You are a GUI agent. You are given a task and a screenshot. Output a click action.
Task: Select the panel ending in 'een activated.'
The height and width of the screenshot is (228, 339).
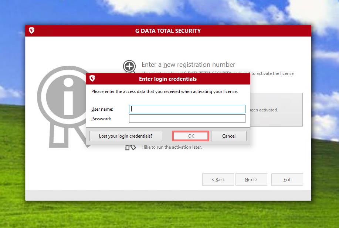(276, 110)
